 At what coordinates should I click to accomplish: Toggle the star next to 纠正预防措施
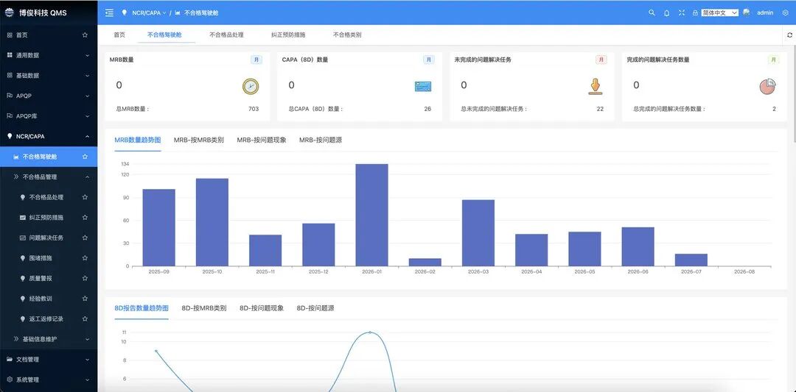click(85, 217)
